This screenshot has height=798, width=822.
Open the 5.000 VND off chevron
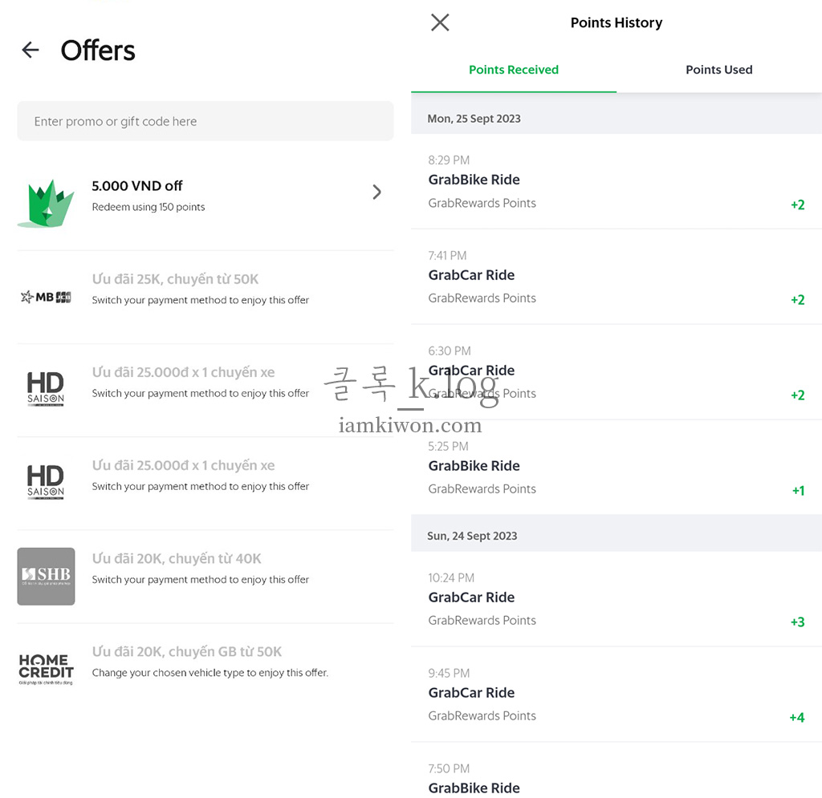tap(376, 192)
